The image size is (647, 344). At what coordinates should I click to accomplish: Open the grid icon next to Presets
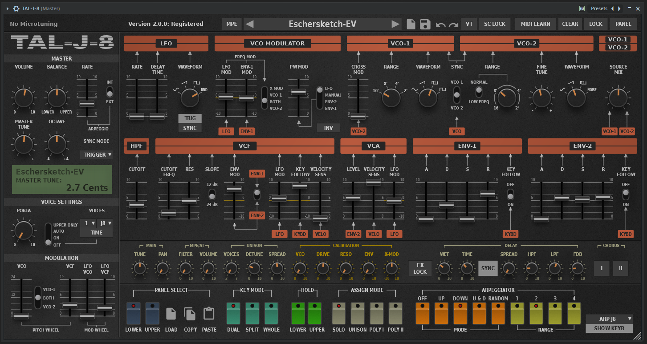pyautogui.click(x=582, y=8)
